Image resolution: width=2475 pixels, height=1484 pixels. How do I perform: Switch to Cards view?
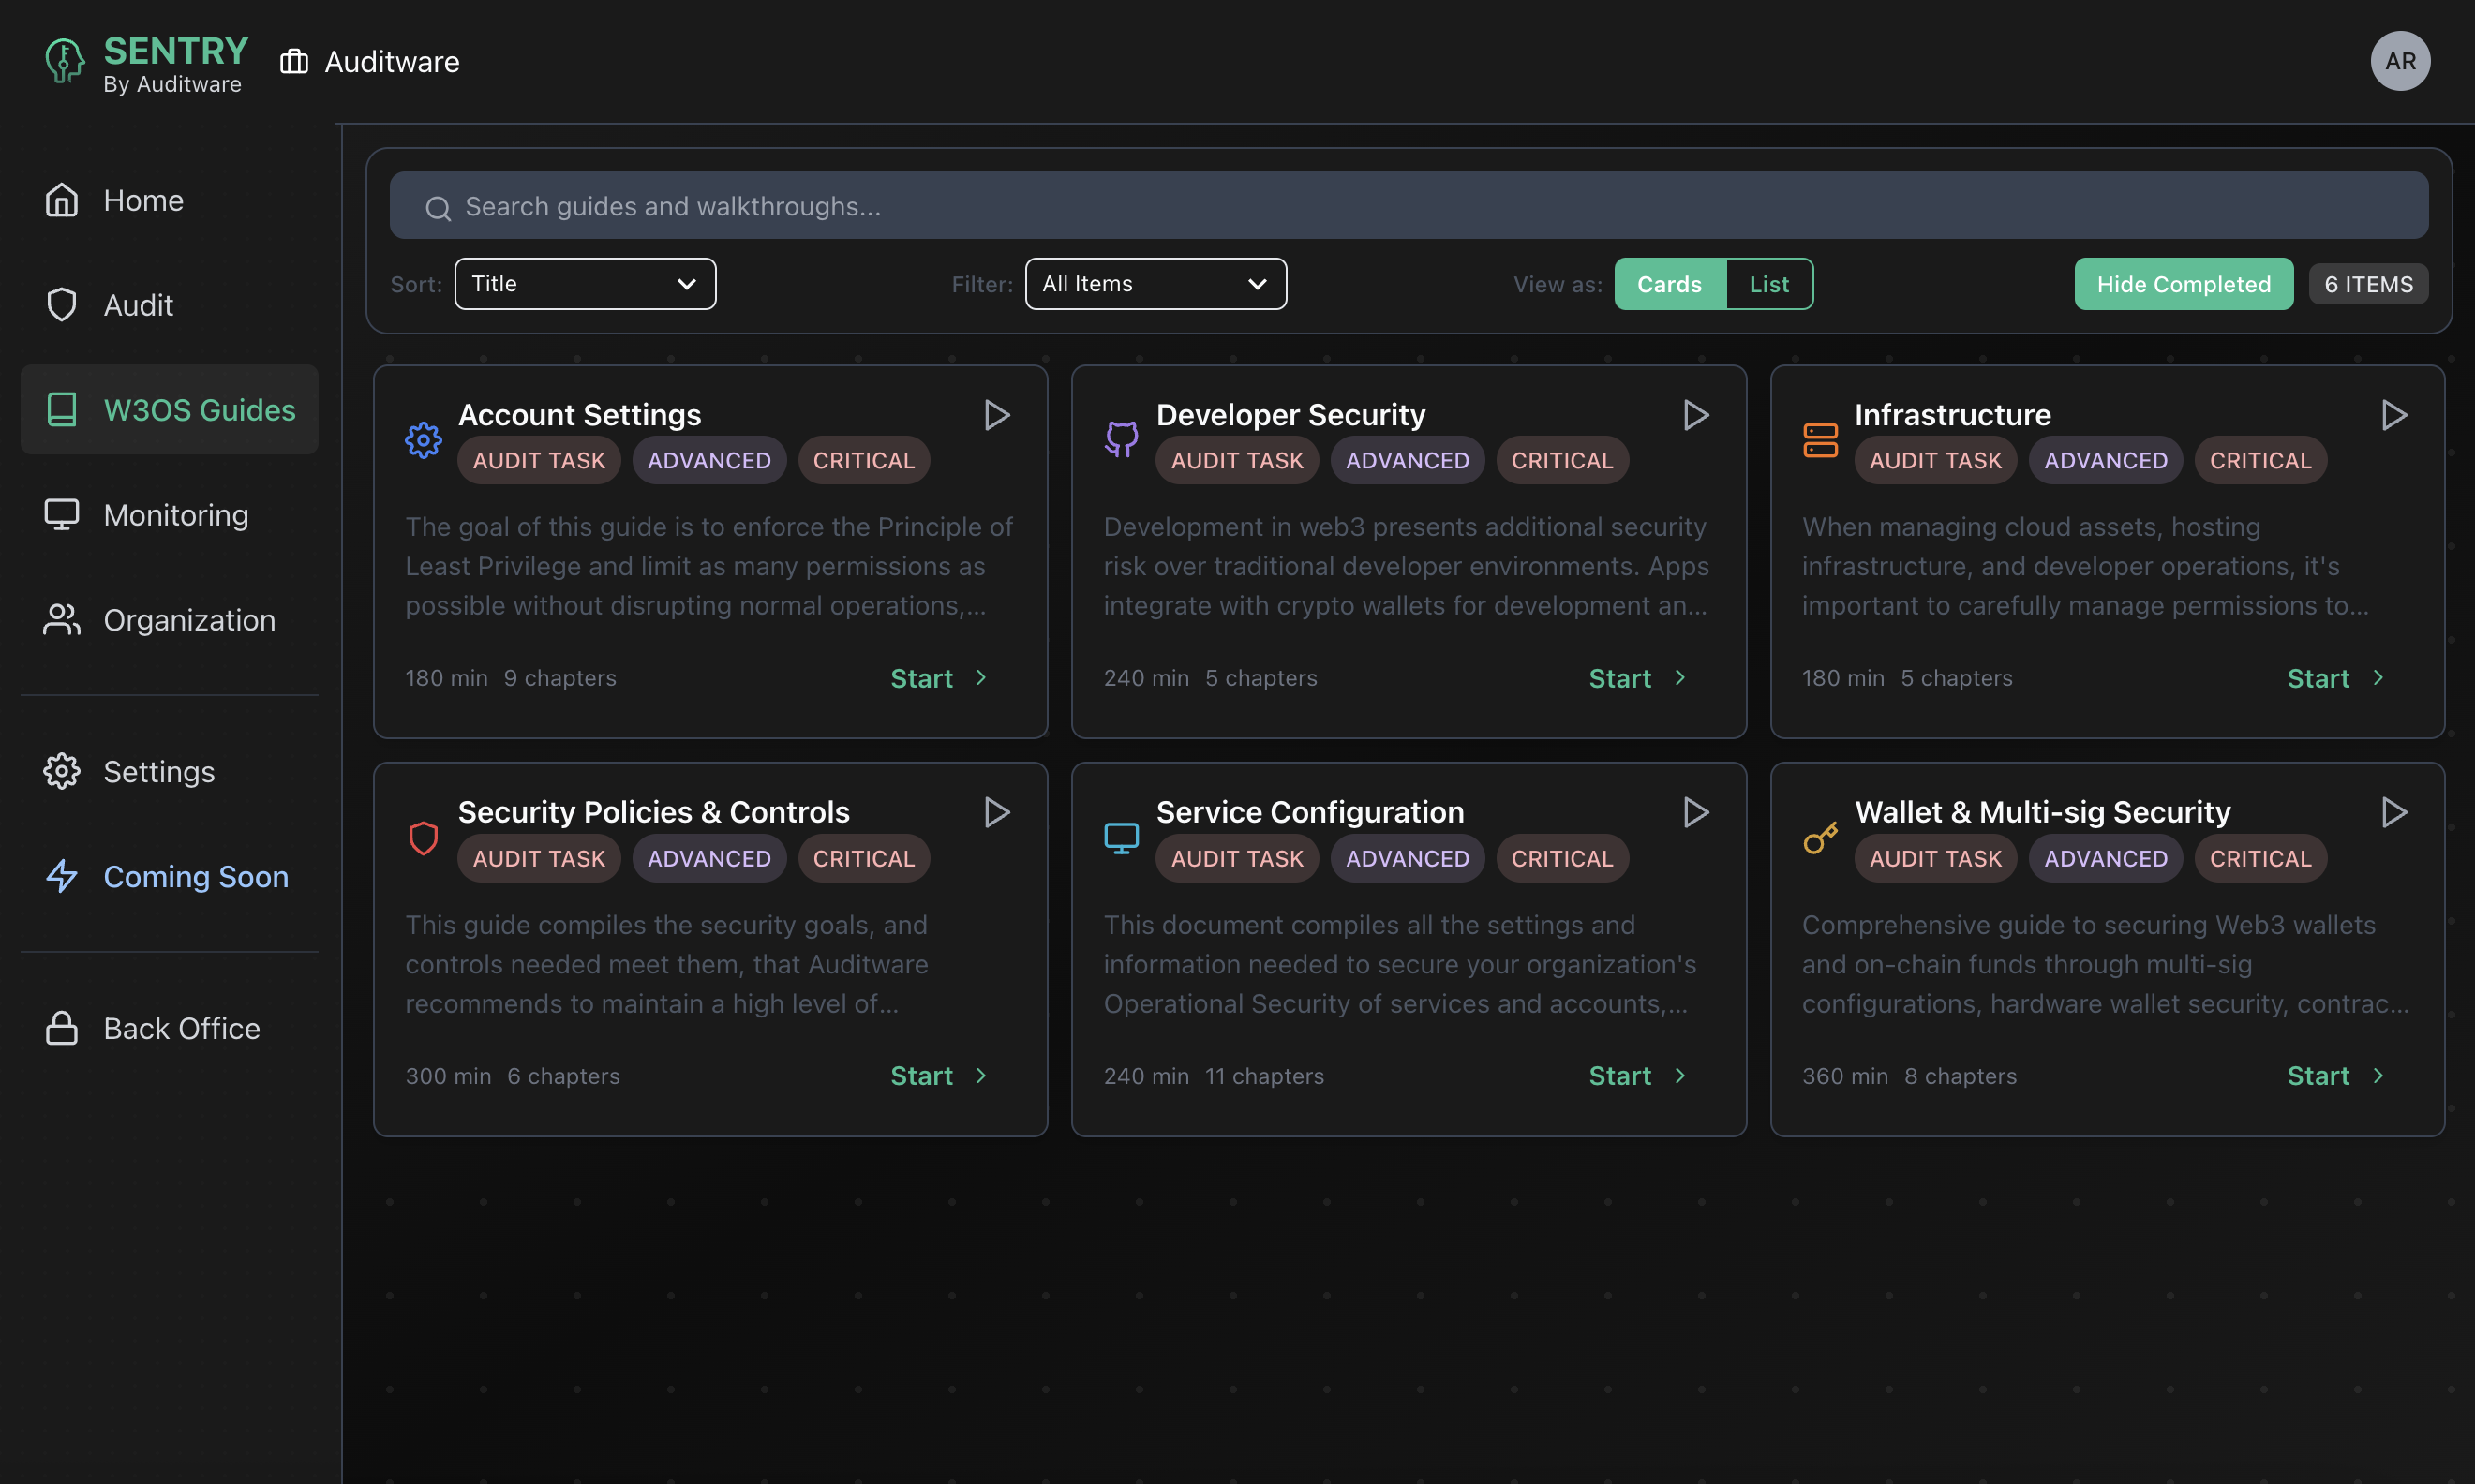tap(1669, 284)
